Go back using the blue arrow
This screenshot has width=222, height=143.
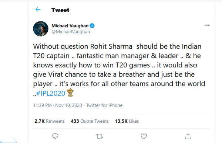tap(38, 10)
